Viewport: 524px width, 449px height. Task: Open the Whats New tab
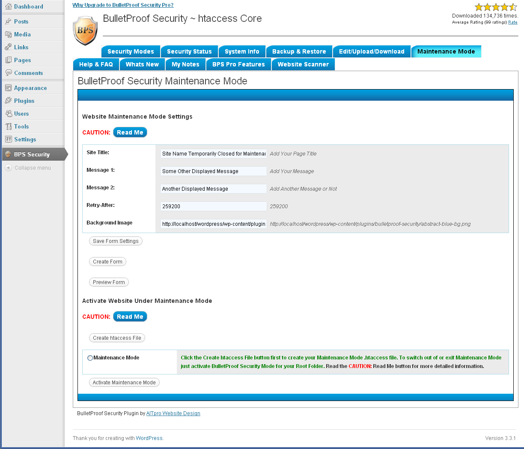tap(142, 64)
